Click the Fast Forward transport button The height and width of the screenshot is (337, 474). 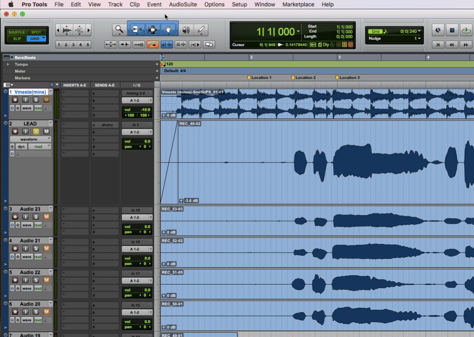tap(466, 44)
